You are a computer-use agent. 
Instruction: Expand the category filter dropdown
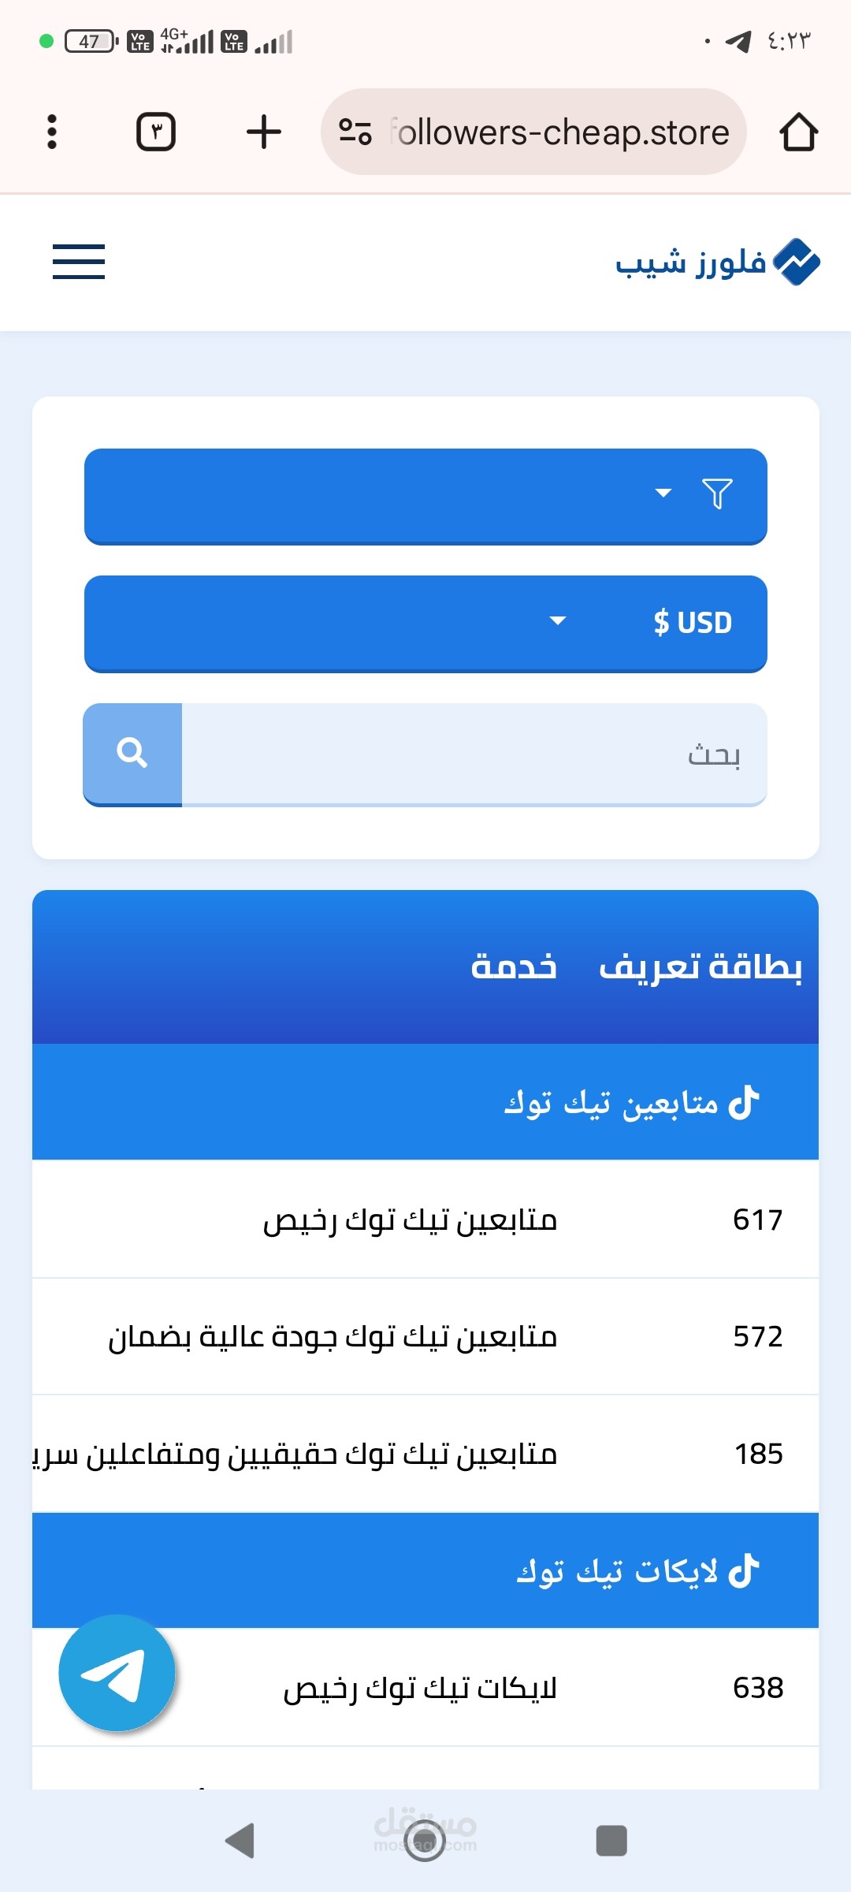coord(425,496)
